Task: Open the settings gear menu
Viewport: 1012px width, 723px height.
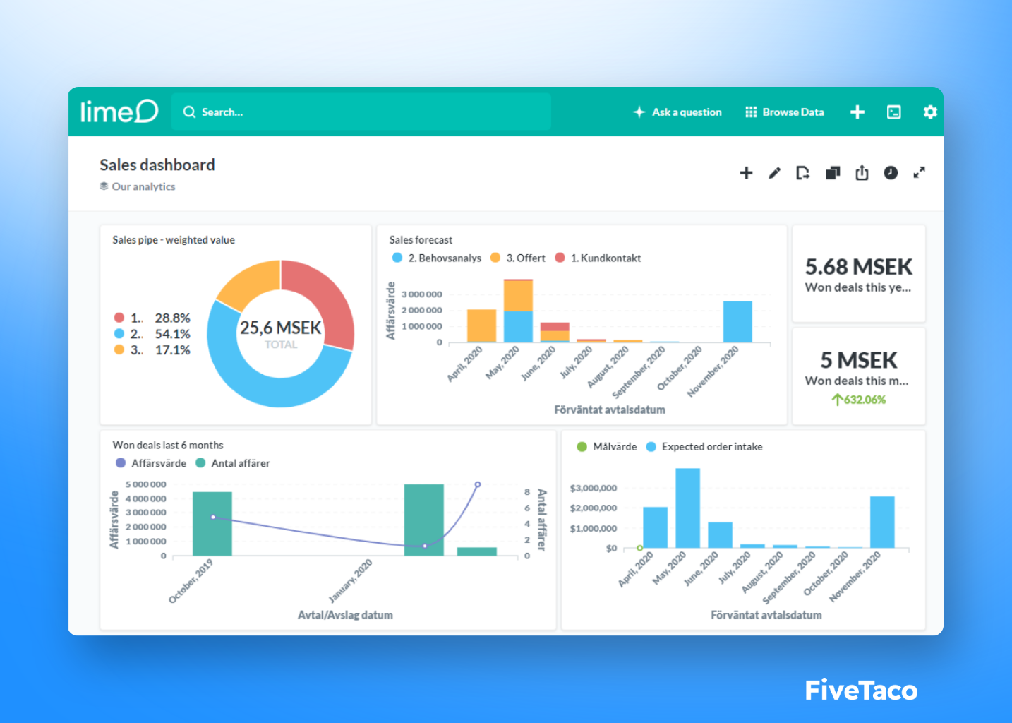Action: pyautogui.click(x=930, y=112)
